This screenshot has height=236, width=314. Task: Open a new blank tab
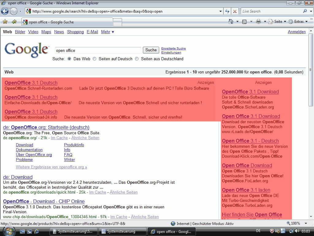pyautogui.click(x=117, y=22)
